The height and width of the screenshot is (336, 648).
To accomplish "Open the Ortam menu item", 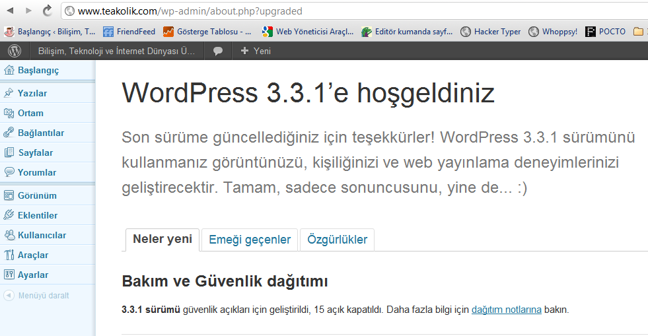I will tap(30, 113).
